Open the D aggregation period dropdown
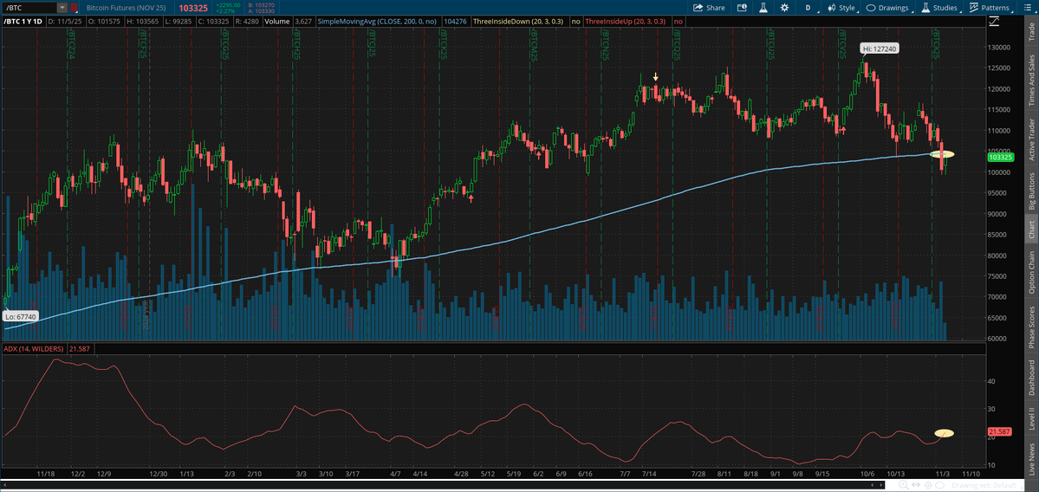This screenshot has width=1039, height=492. (x=809, y=8)
